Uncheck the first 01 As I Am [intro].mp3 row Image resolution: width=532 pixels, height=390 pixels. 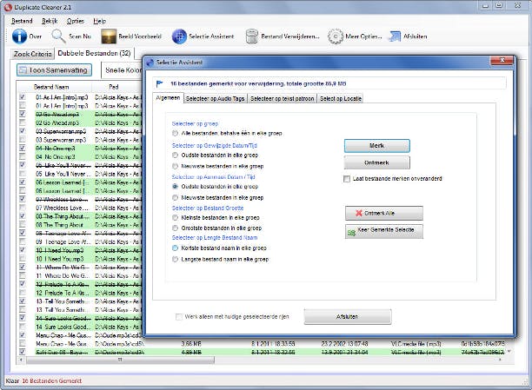(x=22, y=97)
